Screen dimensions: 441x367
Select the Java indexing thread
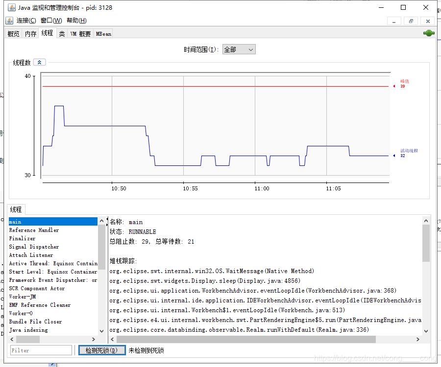pos(29,330)
